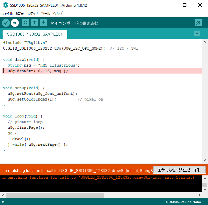
Task: Click the while( u8g.nextPage() ) line
Action: pyautogui.click(x=38, y=145)
